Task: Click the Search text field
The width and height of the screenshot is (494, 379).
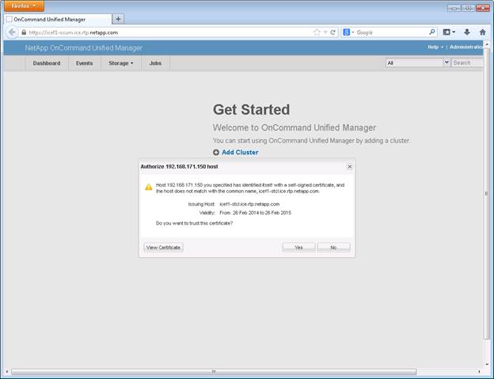Action: 467,63
